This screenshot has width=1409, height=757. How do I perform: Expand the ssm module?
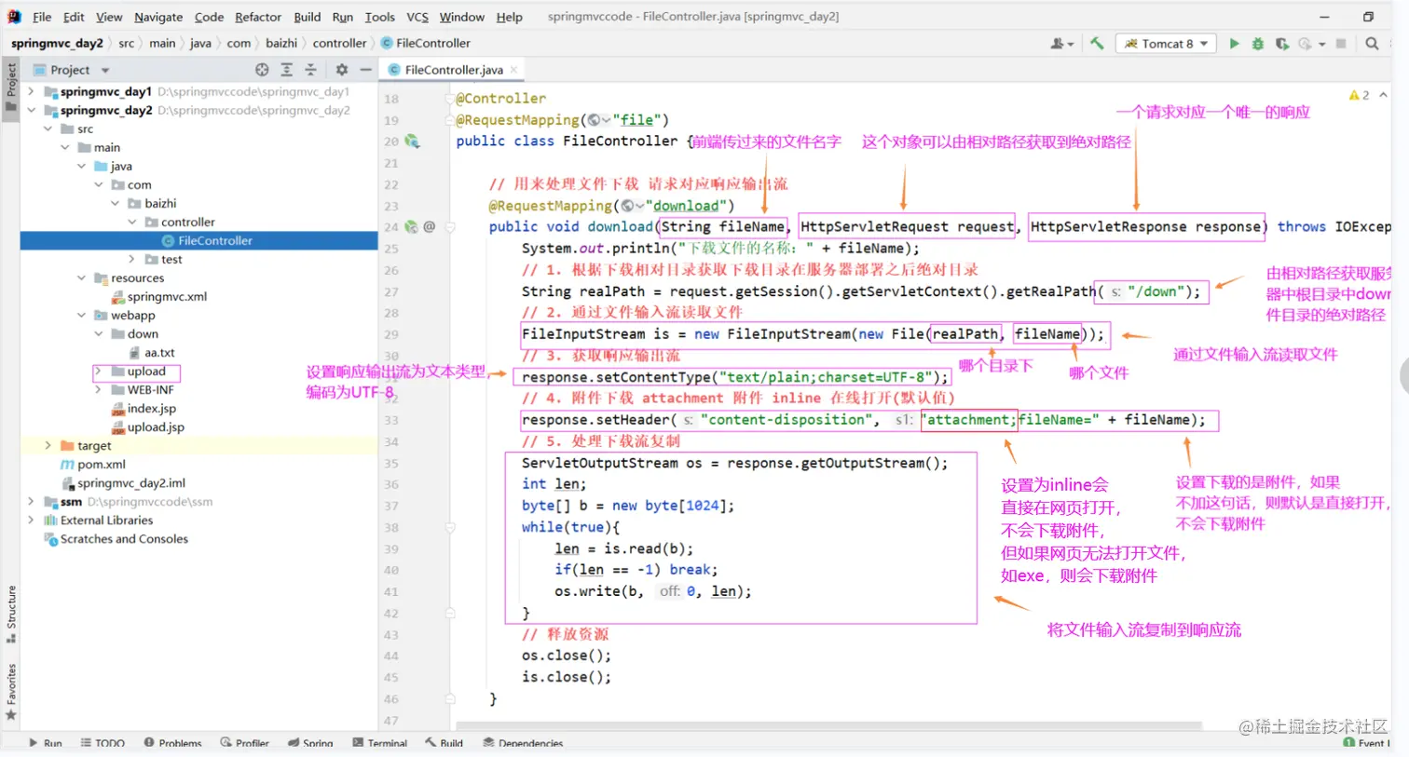point(32,501)
